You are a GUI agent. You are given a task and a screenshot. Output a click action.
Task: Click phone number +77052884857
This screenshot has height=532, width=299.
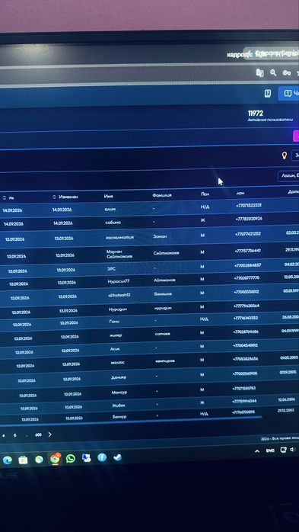pos(247,265)
